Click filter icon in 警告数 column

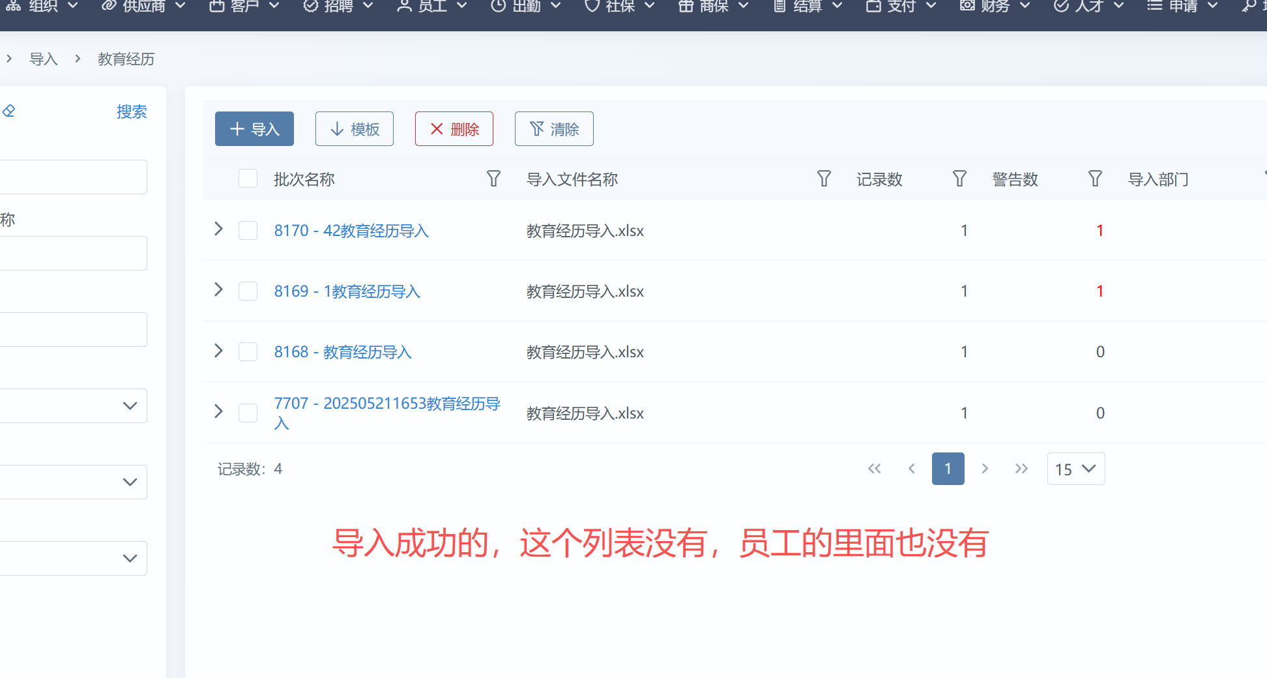1095,179
